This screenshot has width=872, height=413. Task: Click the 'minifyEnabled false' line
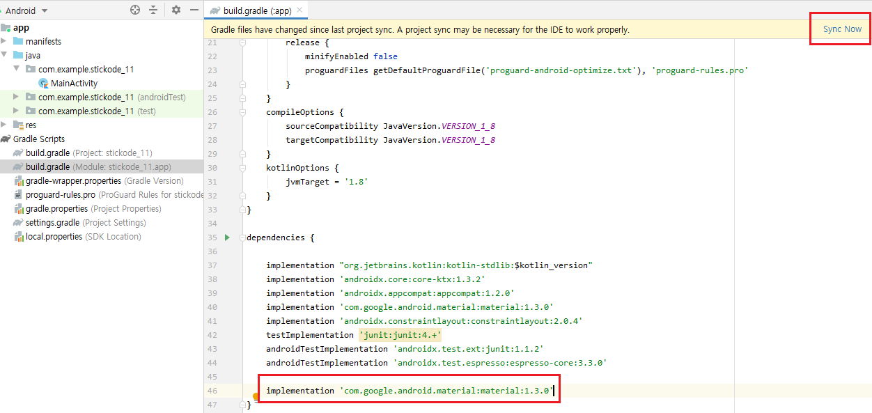coord(351,56)
